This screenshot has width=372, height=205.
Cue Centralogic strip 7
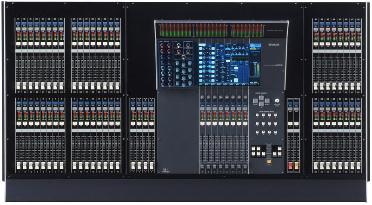click(239, 109)
